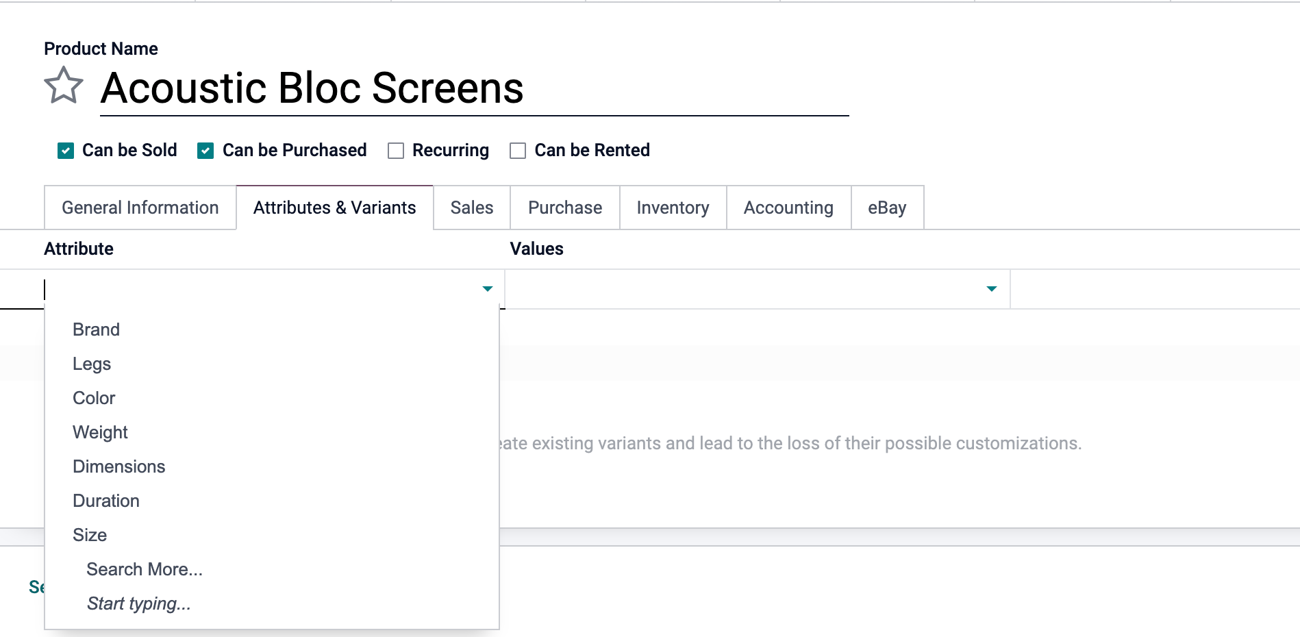Screen dimensions: 1300x637
Task: Uncheck the Can be Sold checkbox
Action: (66, 151)
